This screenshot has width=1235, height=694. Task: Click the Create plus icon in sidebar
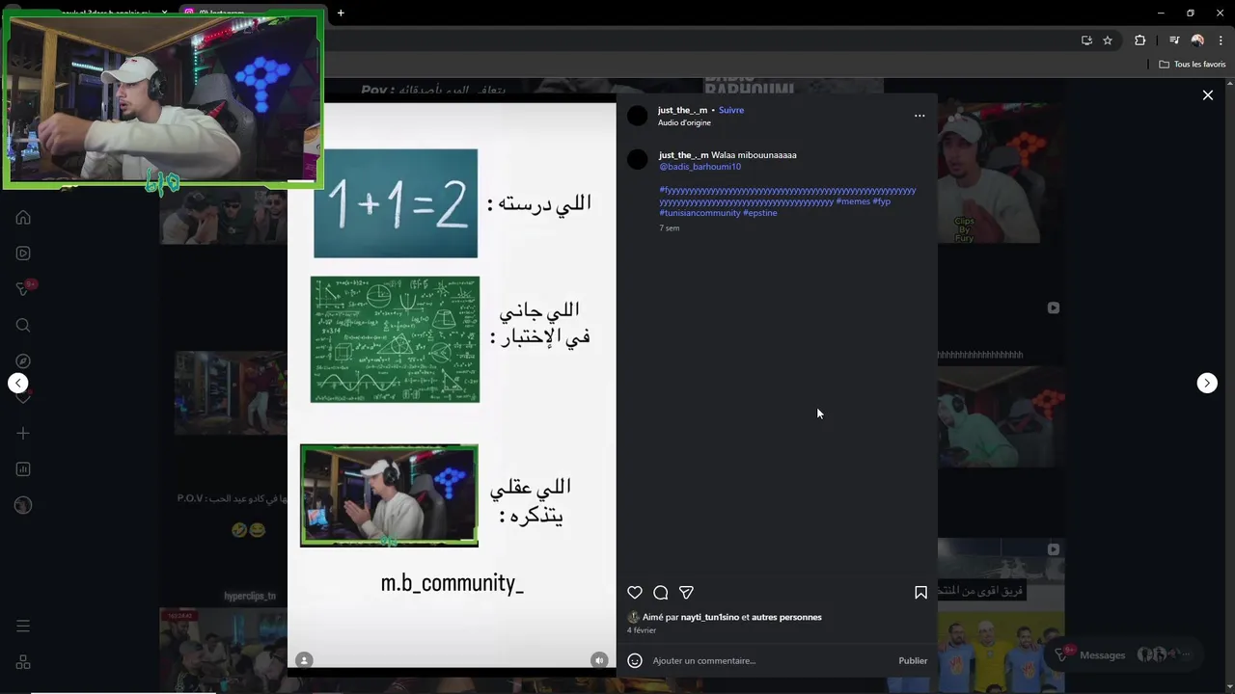tap(23, 434)
